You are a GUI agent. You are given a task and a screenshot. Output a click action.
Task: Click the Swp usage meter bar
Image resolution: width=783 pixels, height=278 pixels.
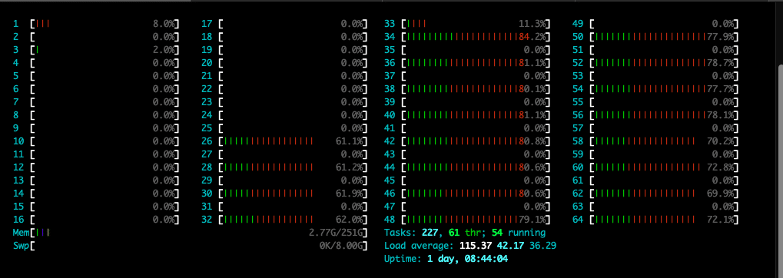point(200,246)
